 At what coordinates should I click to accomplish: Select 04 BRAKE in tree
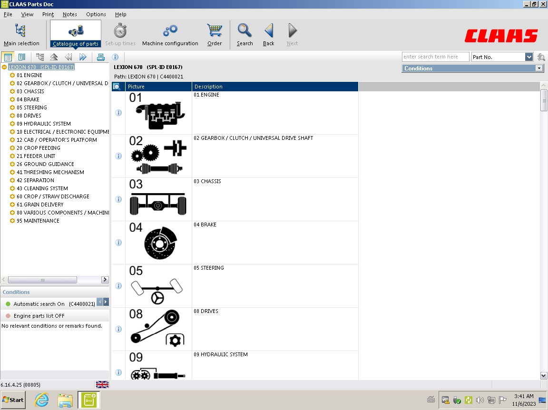tap(28, 99)
